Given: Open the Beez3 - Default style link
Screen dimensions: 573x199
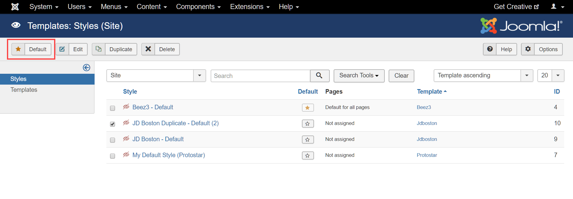Looking at the screenshot, I should tap(153, 107).
